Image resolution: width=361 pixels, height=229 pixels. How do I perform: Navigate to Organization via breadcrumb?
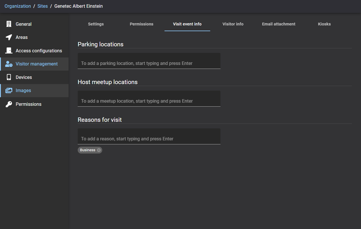(x=18, y=6)
